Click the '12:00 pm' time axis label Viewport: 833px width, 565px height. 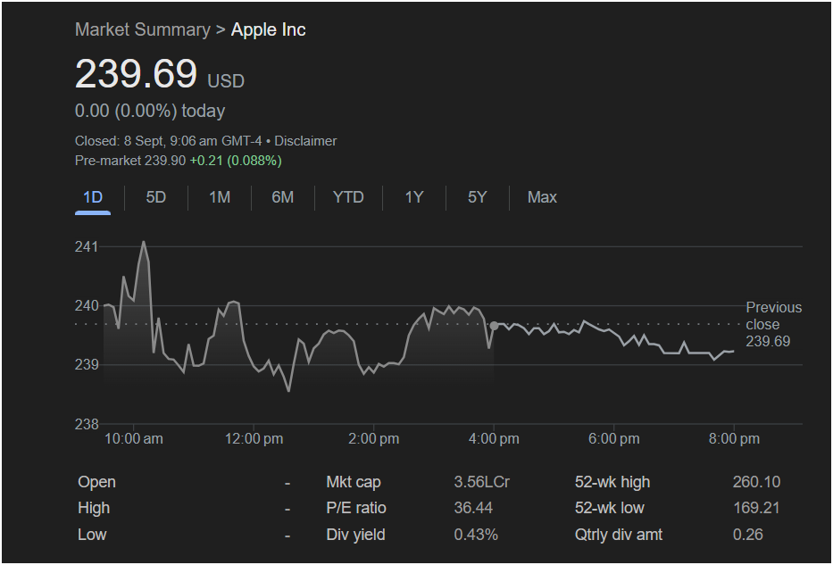[254, 439]
